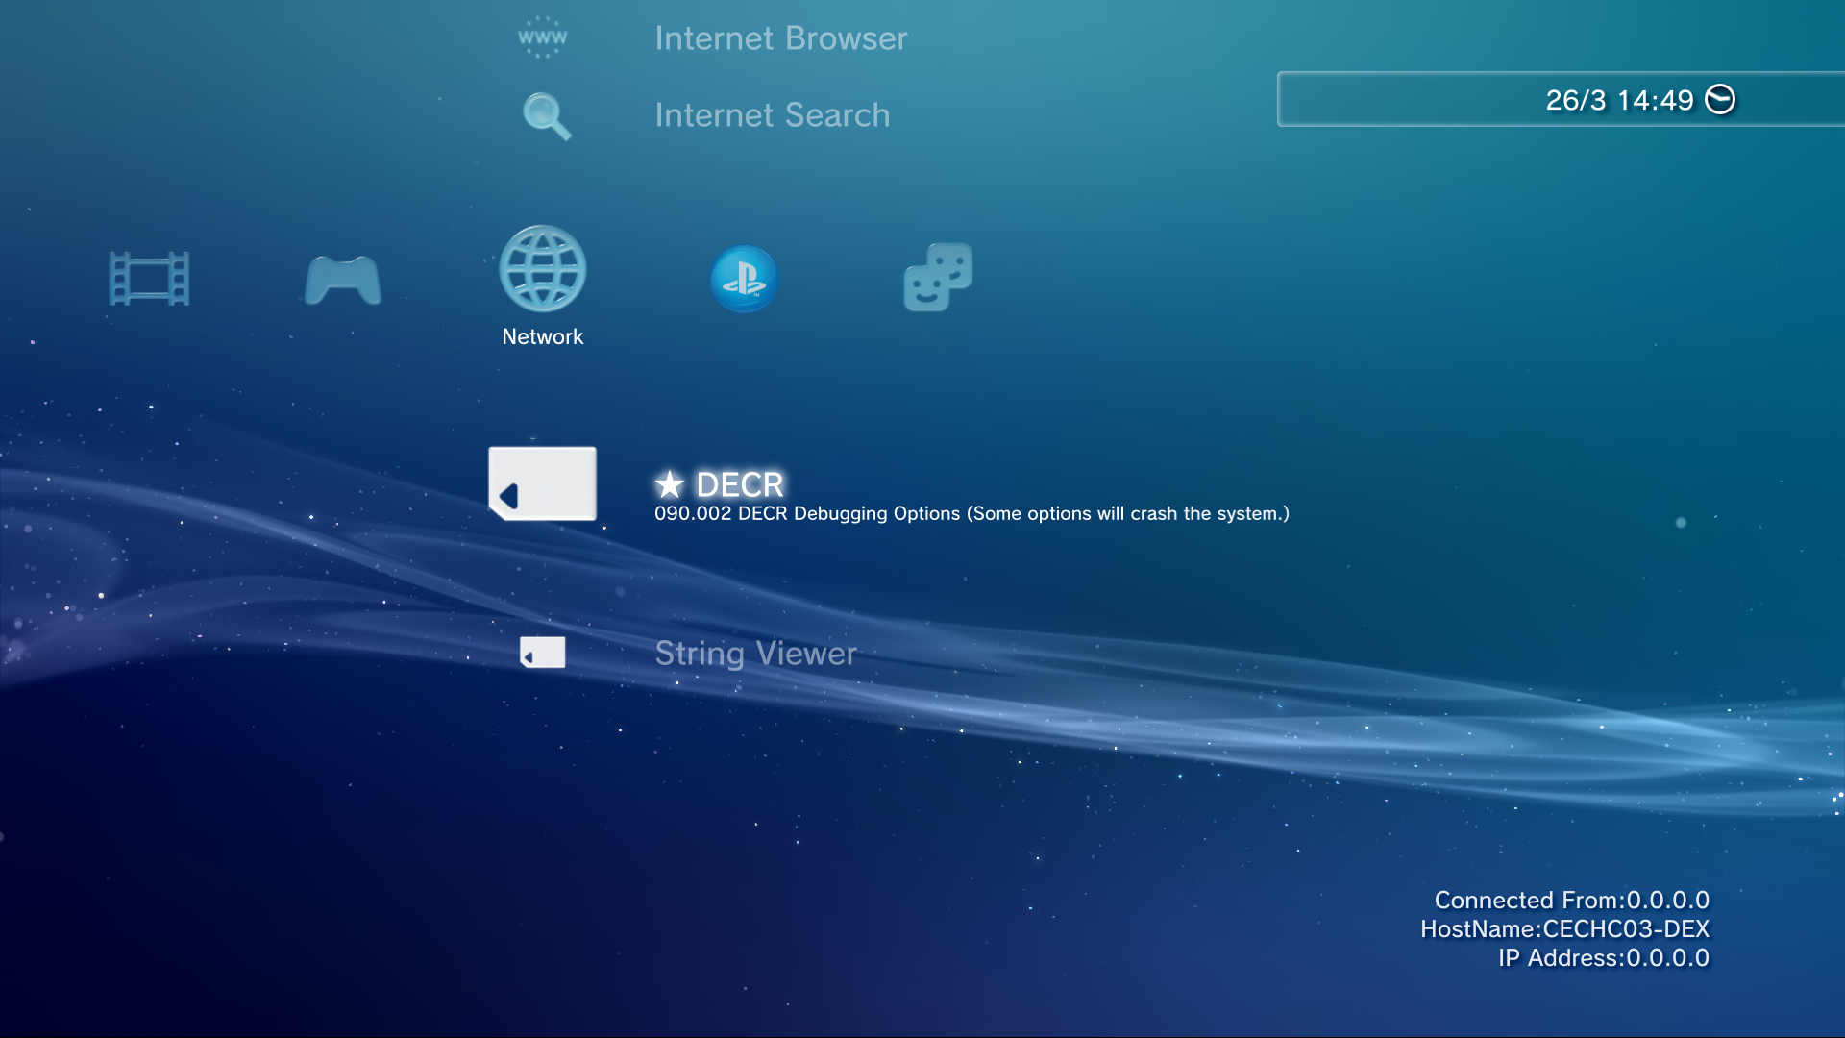Click the Network category label
Image resolution: width=1845 pixels, height=1038 pixels.
[543, 336]
